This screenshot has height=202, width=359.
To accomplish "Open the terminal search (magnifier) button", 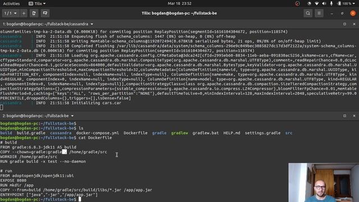I will coord(308,13).
